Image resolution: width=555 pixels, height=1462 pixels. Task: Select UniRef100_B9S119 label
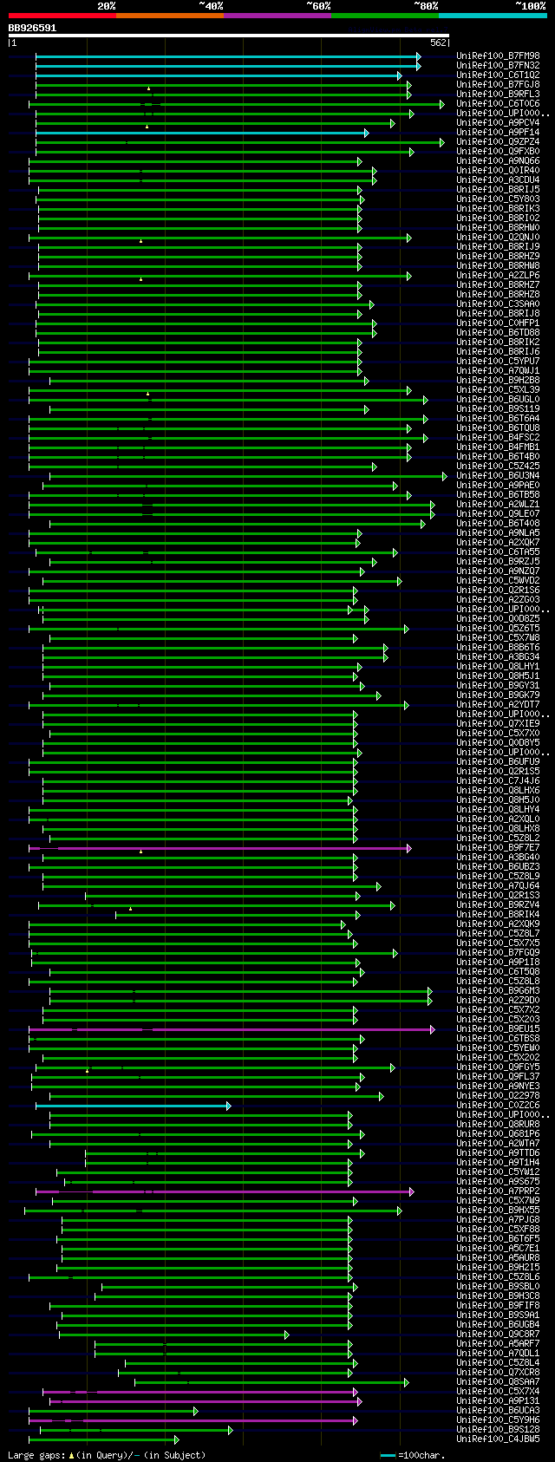tap(498, 409)
